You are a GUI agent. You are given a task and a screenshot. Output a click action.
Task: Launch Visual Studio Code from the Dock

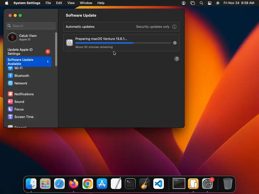[159, 184]
